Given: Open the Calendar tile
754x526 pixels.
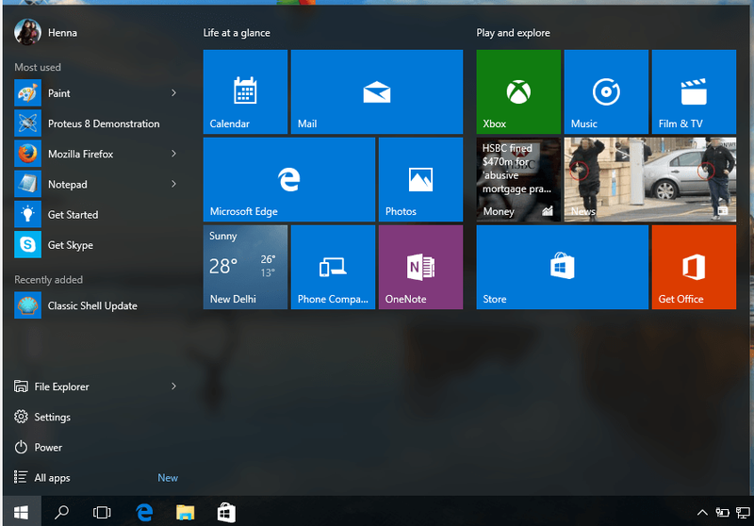Looking at the screenshot, I should coord(245,91).
